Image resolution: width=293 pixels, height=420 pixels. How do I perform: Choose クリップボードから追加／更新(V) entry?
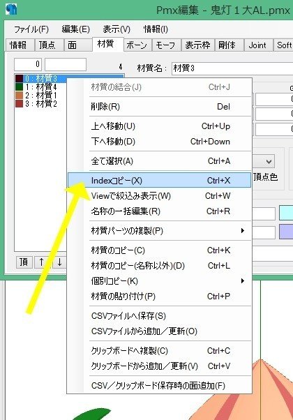pyautogui.click(x=160, y=366)
